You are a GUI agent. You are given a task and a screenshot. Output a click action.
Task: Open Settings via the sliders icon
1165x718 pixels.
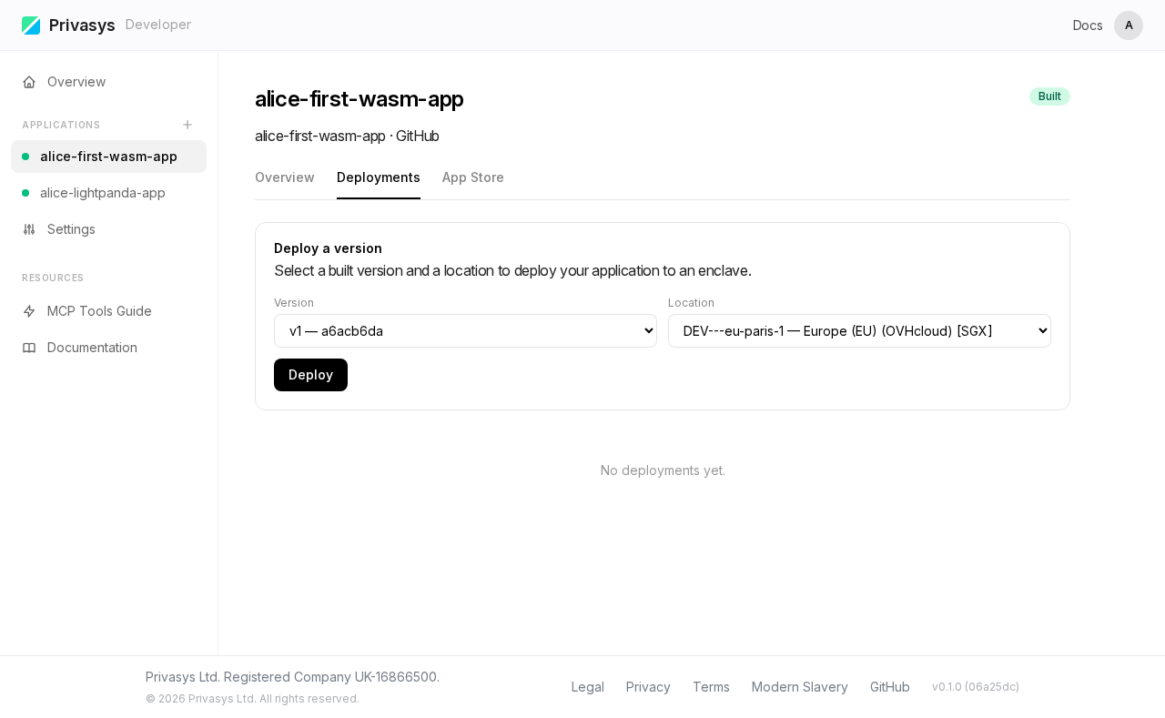(28, 229)
